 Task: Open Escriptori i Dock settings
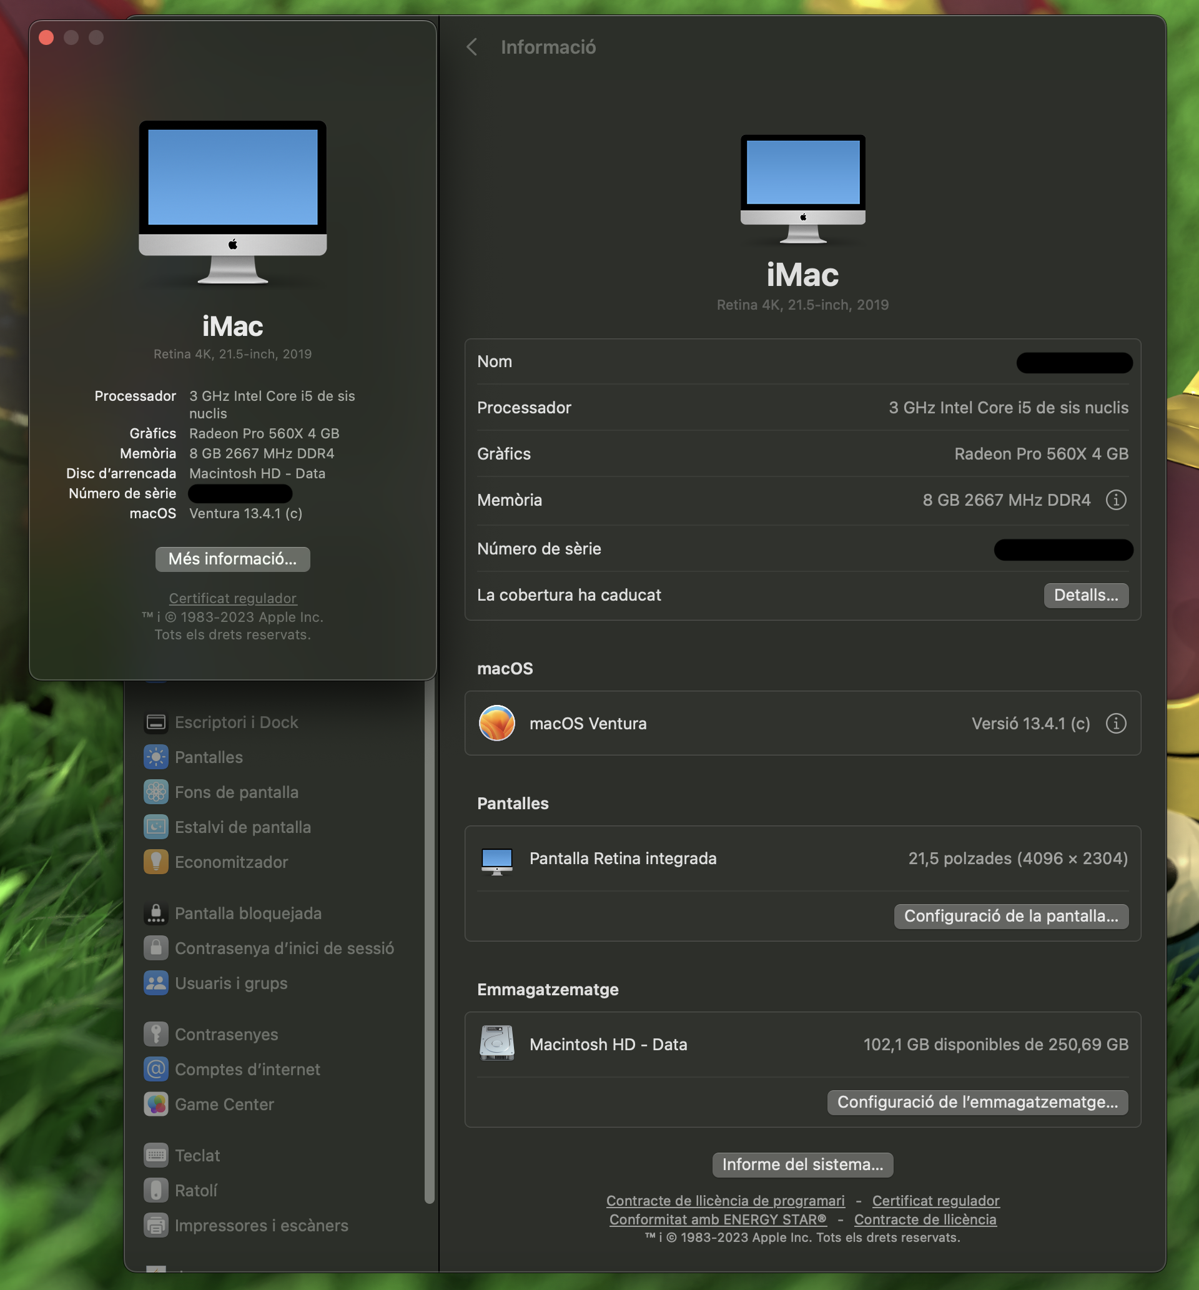point(236,722)
